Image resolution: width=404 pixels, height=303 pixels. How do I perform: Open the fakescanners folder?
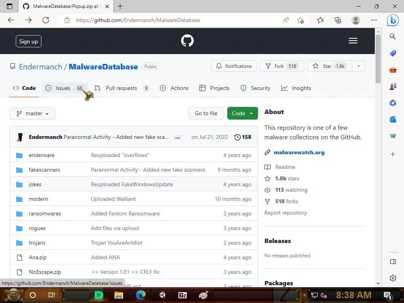coord(44,170)
